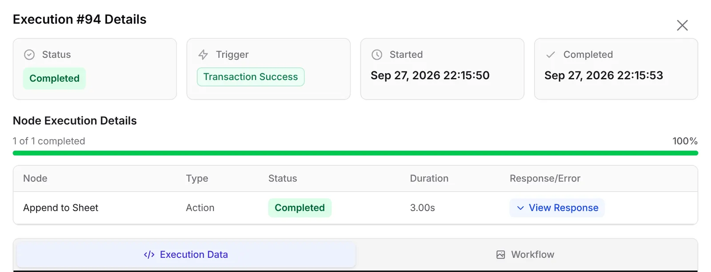
Task: Click the chevron next to View Response
Action: click(520, 208)
